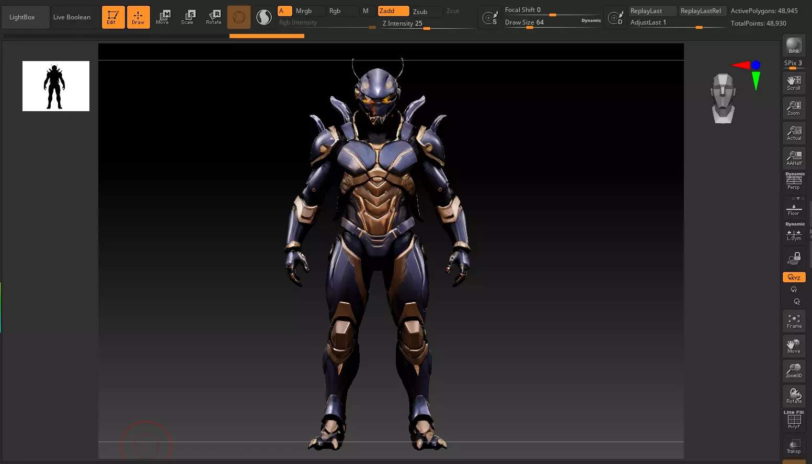
Task: Select the Move transform tool in top toolbar
Action: point(163,17)
